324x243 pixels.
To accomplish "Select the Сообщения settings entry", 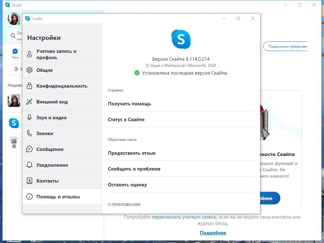I will pyautogui.click(x=62, y=149).
